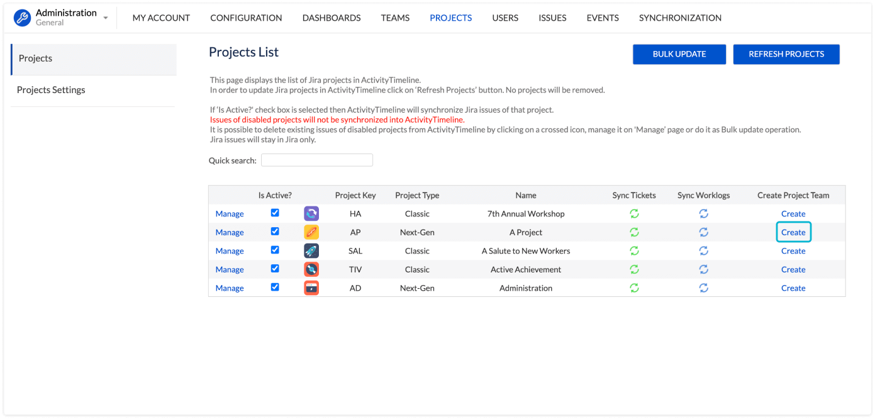The height and width of the screenshot is (419, 875).
Task: Click Create link for A Project team
Action: point(793,232)
